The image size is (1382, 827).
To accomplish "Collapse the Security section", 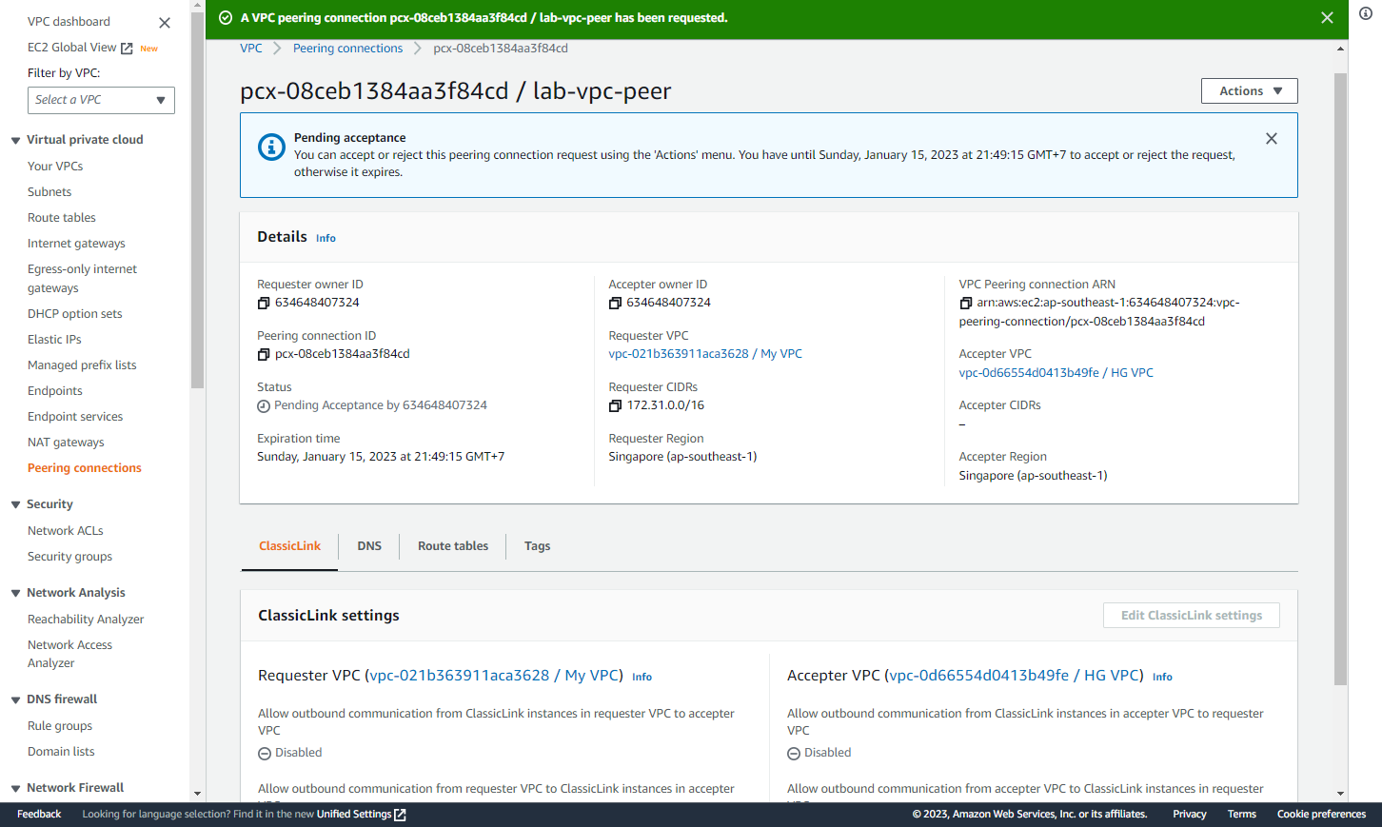I will (x=15, y=504).
